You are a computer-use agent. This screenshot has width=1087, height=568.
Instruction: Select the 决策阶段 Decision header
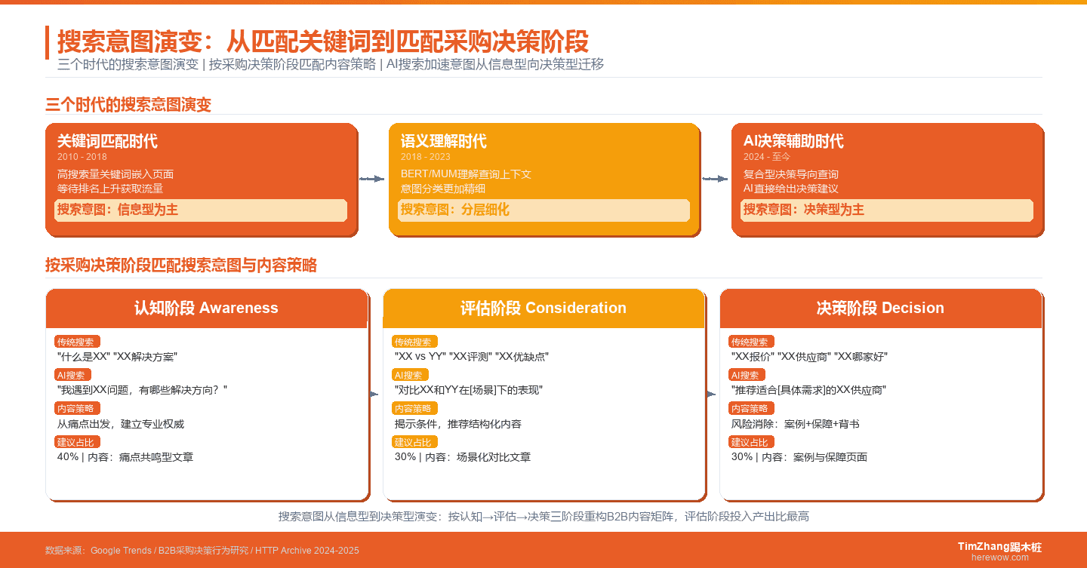click(x=882, y=308)
